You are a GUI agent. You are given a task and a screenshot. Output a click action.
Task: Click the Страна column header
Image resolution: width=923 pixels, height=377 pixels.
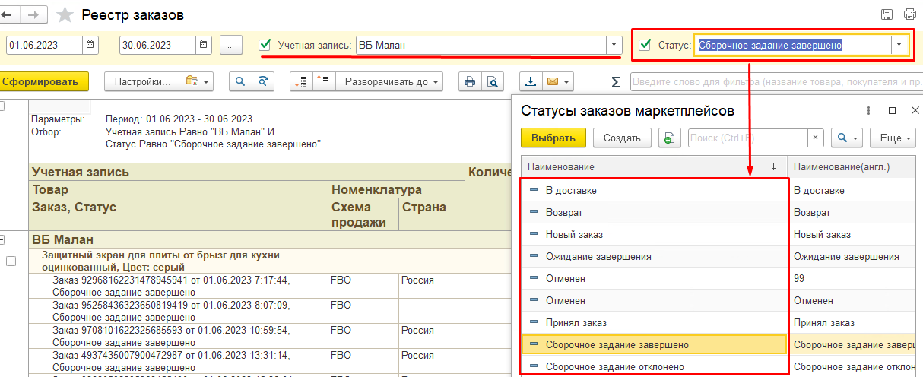(430, 214)
